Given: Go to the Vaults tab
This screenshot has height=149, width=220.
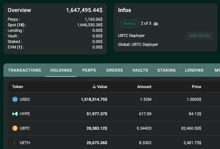Looking at the screenshot, I should (x=140, y=70).
